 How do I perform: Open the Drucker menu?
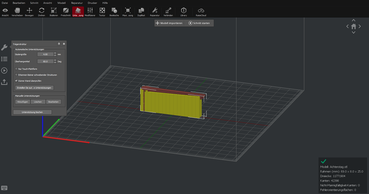click(x=92, y=3)
